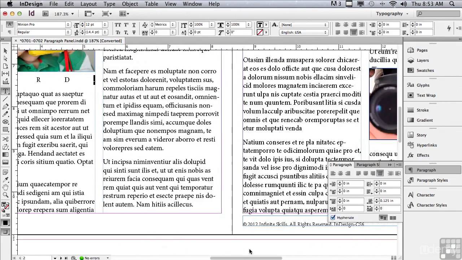462x260 pixels.
Task: Click the stroke None swatch
Action: pos(260,32)
